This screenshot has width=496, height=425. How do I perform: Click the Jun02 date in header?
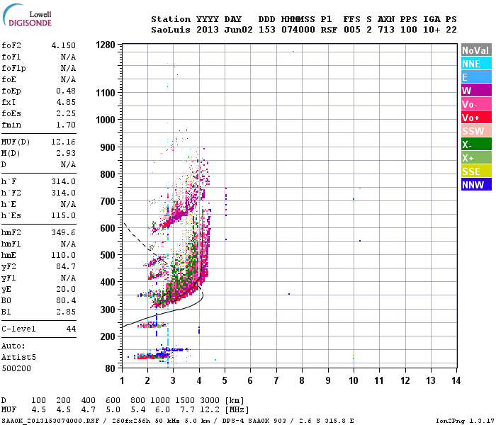[239, 30]
